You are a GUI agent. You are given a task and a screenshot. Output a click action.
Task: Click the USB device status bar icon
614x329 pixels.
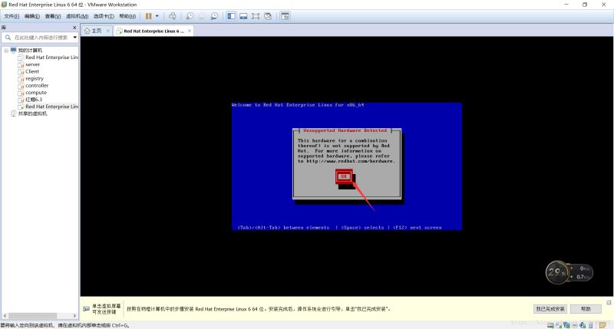tap(590, 325)
